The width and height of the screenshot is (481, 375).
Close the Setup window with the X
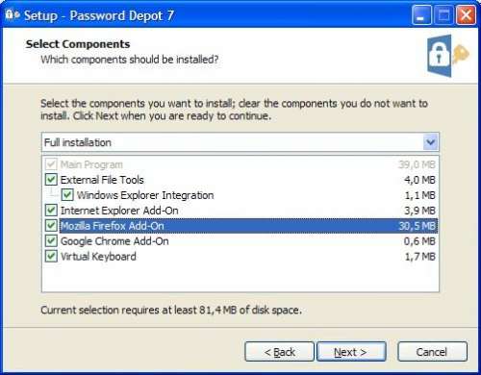[x=466, y=14]
